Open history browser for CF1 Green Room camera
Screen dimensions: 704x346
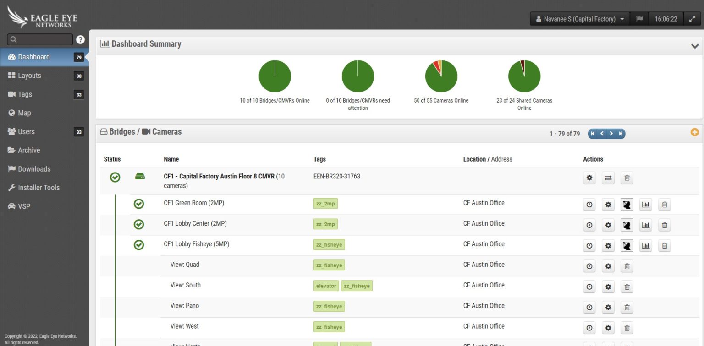(589, 205)
